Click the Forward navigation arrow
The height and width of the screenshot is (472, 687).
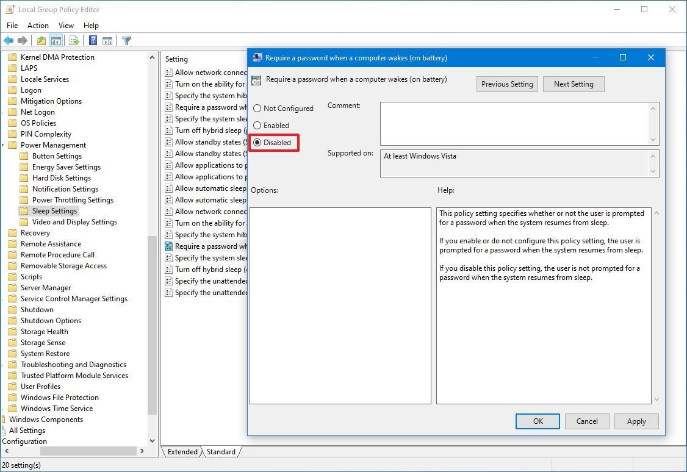point(23,40)
